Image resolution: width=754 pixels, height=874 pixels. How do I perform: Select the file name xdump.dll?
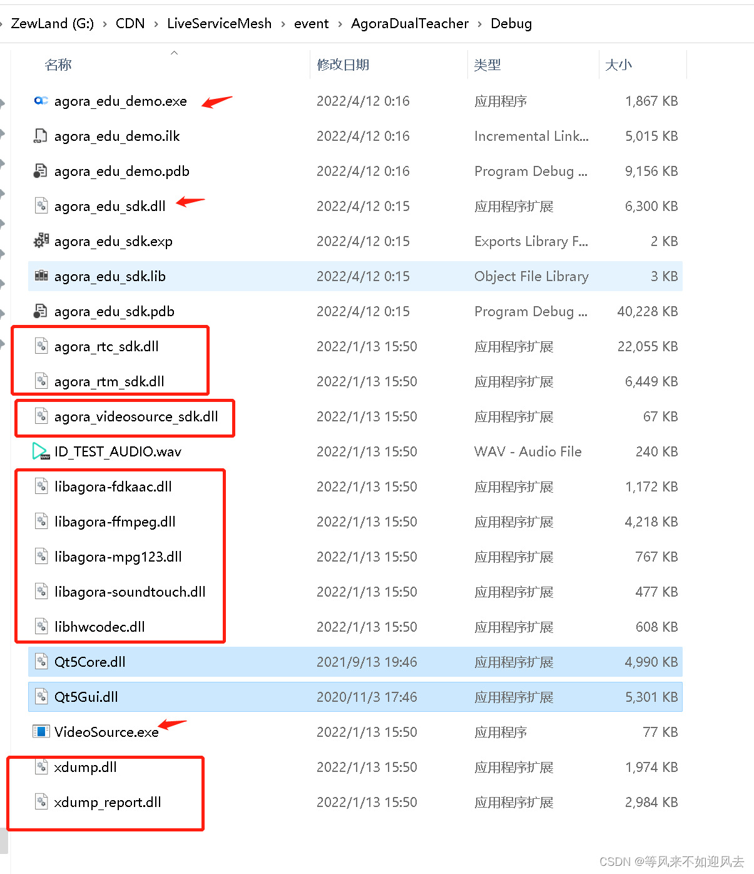click(x=86, y=768)
